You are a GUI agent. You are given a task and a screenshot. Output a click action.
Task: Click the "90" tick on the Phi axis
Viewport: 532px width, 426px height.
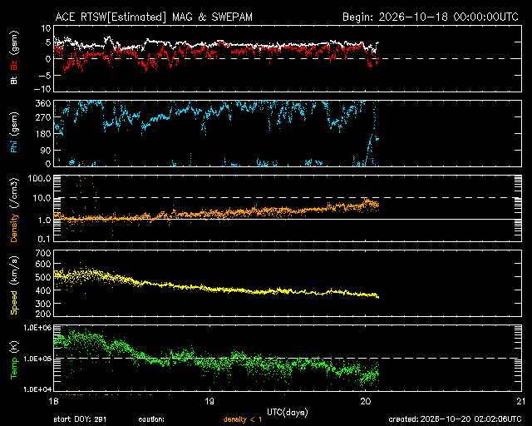46,150
